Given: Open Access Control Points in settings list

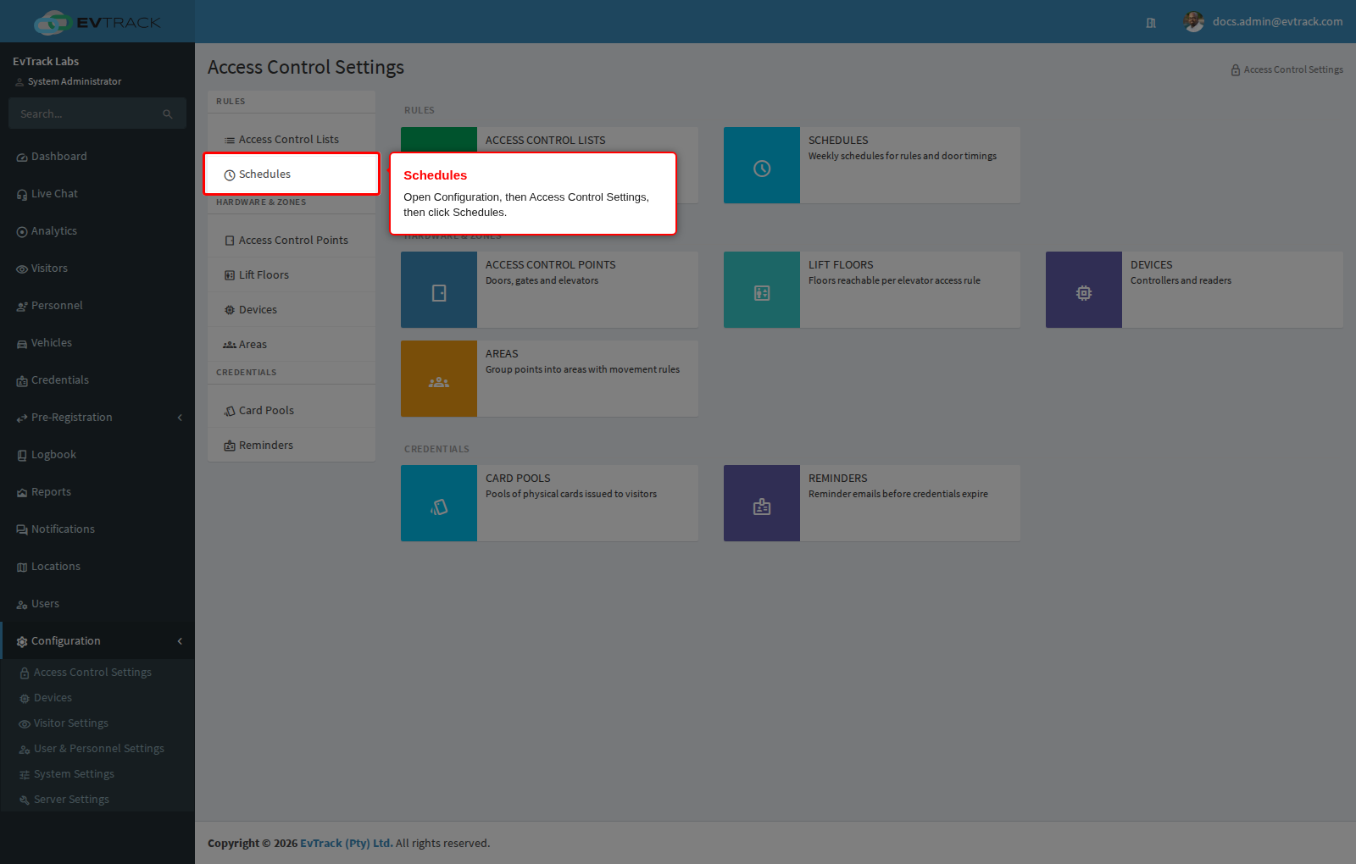Looking at the screenshot, I should tap(292, 241).
